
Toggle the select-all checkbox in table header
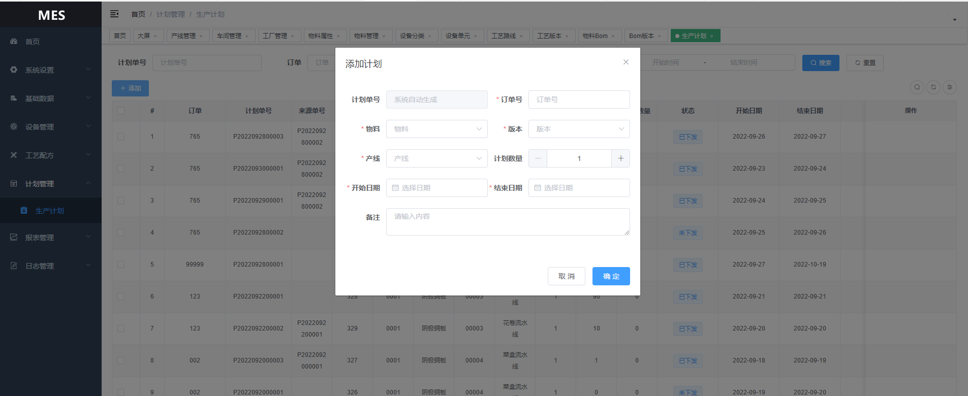tap(121, 111)
